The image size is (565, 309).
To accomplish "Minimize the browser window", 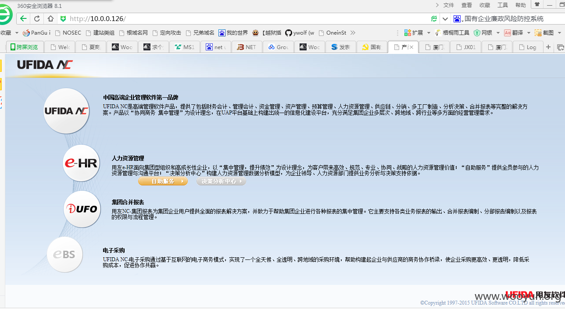I will pyautogui.click(x=550, y=5).
